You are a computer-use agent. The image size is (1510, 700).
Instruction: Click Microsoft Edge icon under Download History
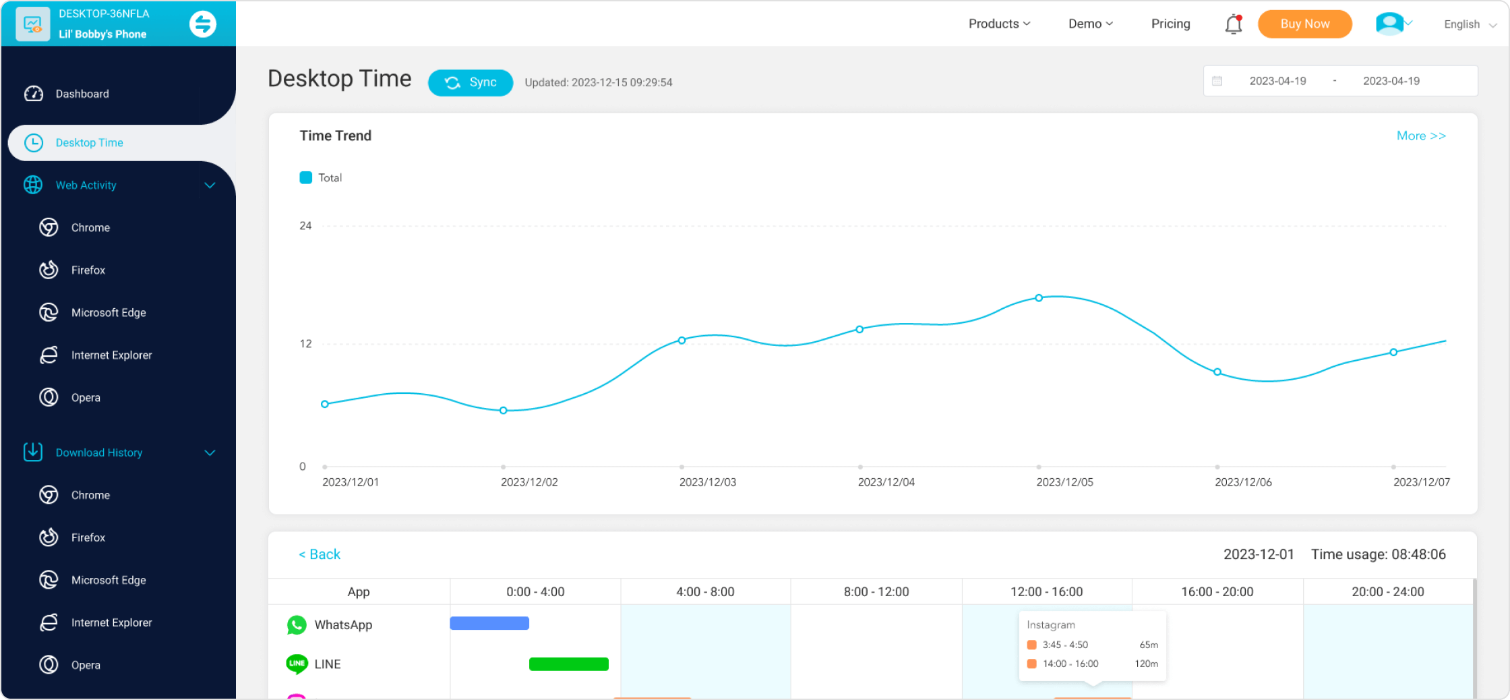tap(49, 580)
